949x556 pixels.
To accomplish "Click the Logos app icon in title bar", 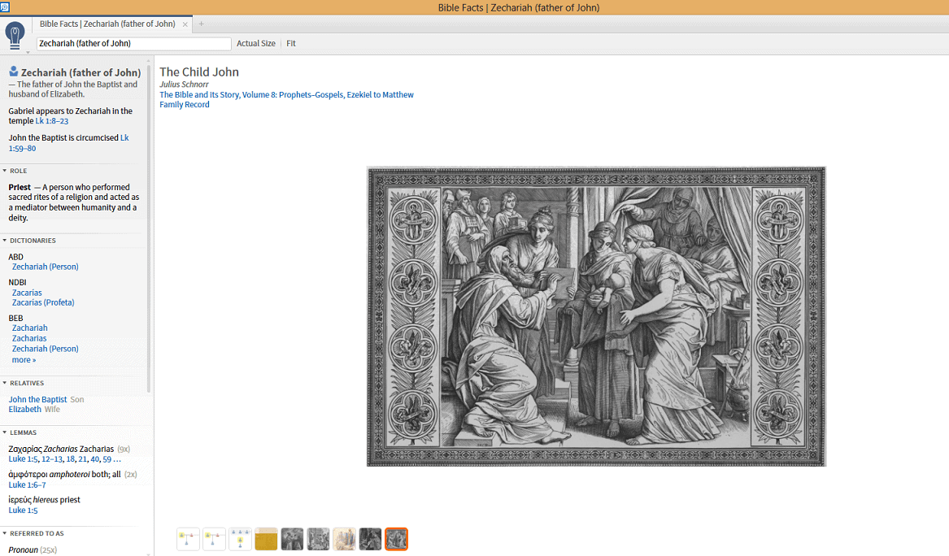I will 5,7.
